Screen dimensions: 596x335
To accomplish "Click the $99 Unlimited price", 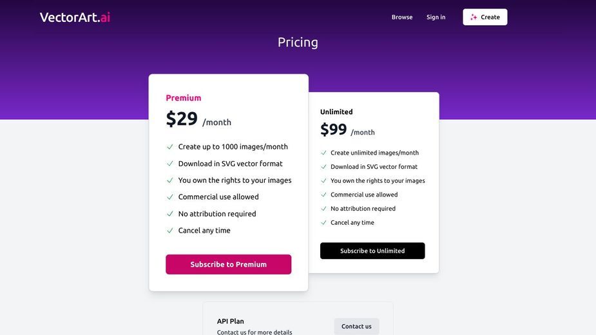I will [x=333, y=129].
